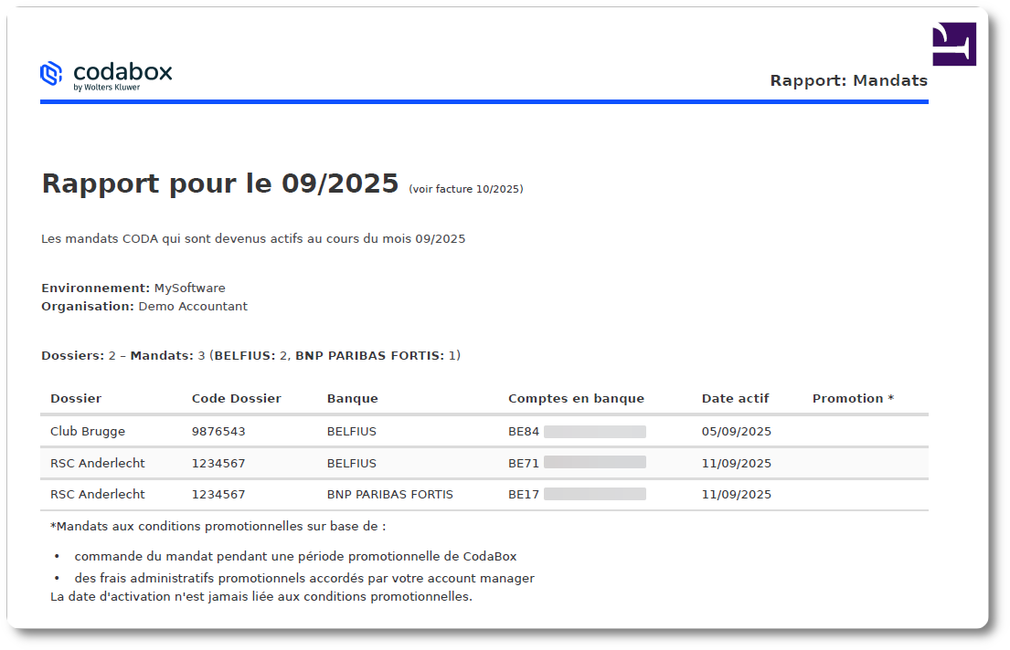Click the Codabox hexagon logo icon
The image size is (1010, 650).
(52, 75)
